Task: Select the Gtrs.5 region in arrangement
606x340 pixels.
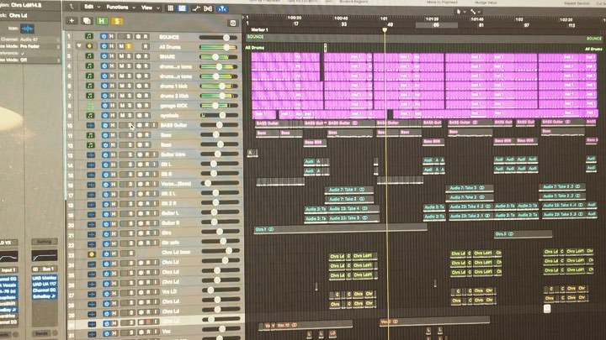Action: pyautogui.click(x=524, y=233)
